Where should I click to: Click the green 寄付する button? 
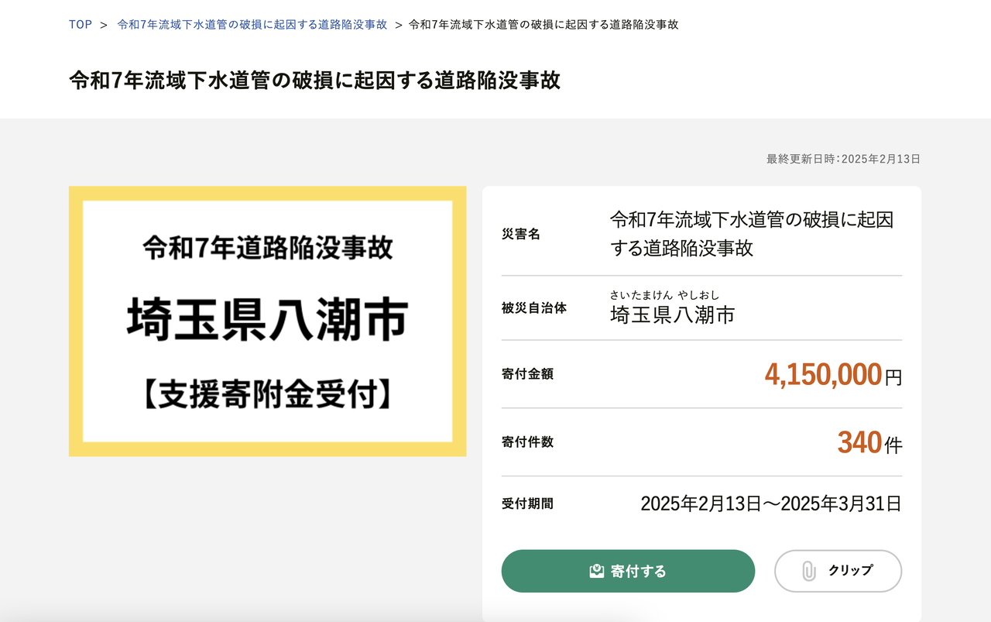[628, 571]
